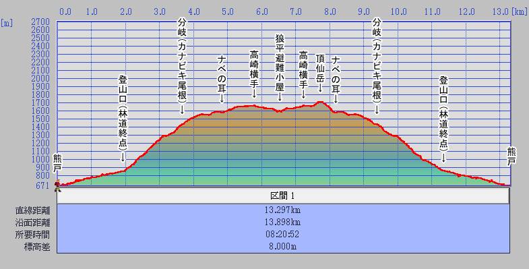Image resolution: width=529 pixels, height=269 pixels.
Task: Click the 標高差 row label
Action: click(x=37, y=247)
